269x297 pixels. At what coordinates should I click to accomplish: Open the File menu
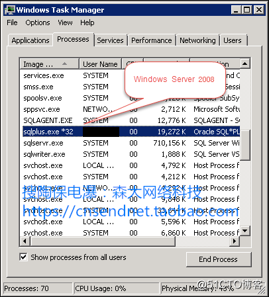pos(12,22)
